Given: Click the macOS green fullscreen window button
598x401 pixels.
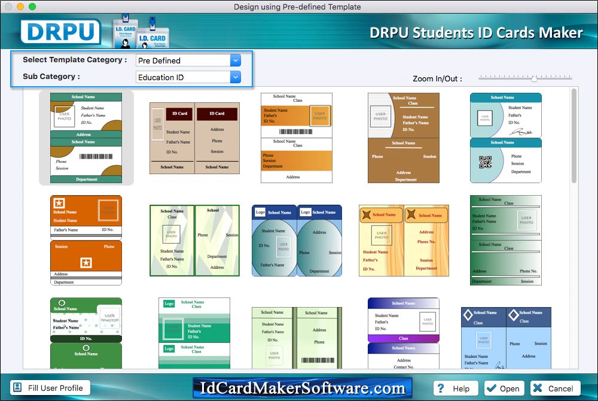Looking at the screenshot, I should [x=32, y=7].
